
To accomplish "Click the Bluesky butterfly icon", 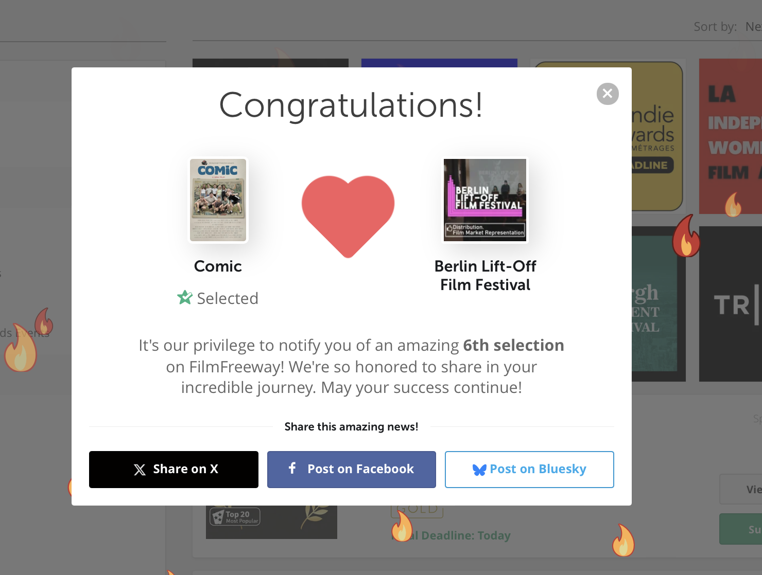I will (x=479, y=470).
